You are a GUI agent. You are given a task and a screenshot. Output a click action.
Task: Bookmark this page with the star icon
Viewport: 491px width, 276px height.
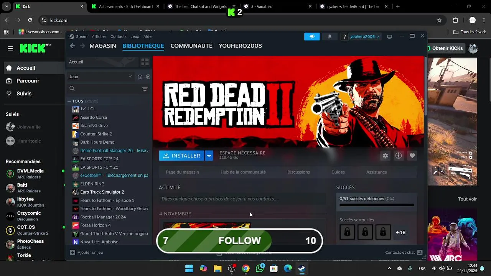(x=439, y=20)
